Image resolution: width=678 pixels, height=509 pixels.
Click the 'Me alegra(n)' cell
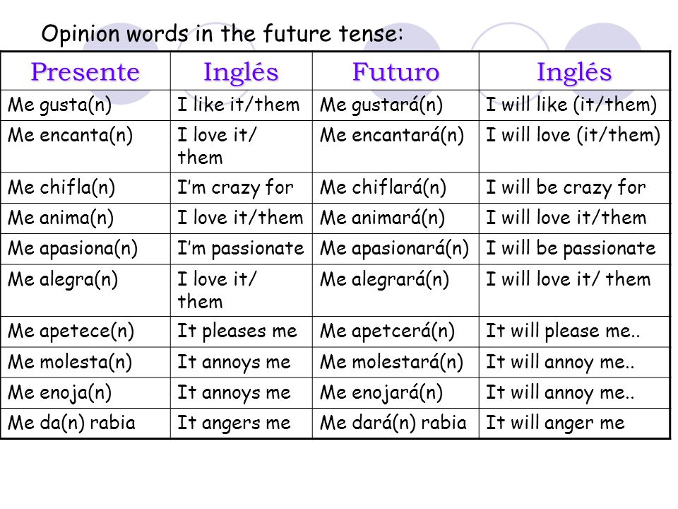coord(85,290)
